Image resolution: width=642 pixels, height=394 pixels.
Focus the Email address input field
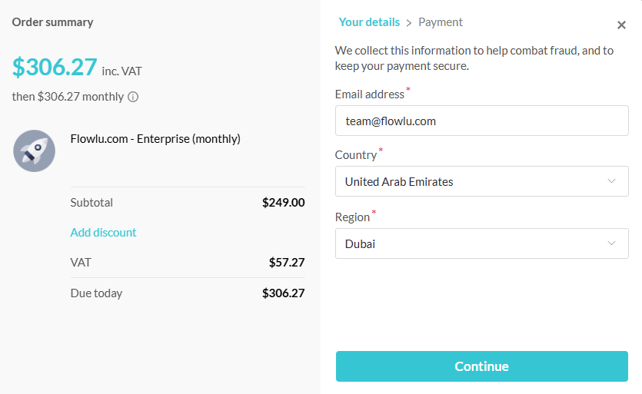(x=482, y=121)
